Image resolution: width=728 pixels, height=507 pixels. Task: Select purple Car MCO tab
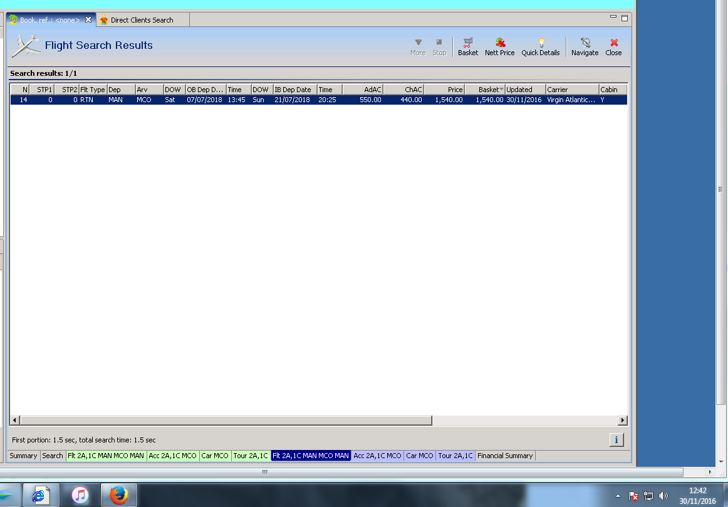click(x=420, y=456)
